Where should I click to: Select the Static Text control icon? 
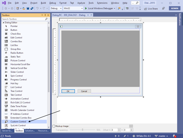click(x=6, y=57)
